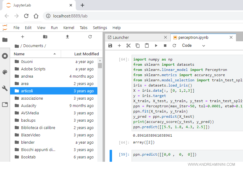Reload the browser page
The height and width of the screenshot is (170, 243).
[26, 16]
